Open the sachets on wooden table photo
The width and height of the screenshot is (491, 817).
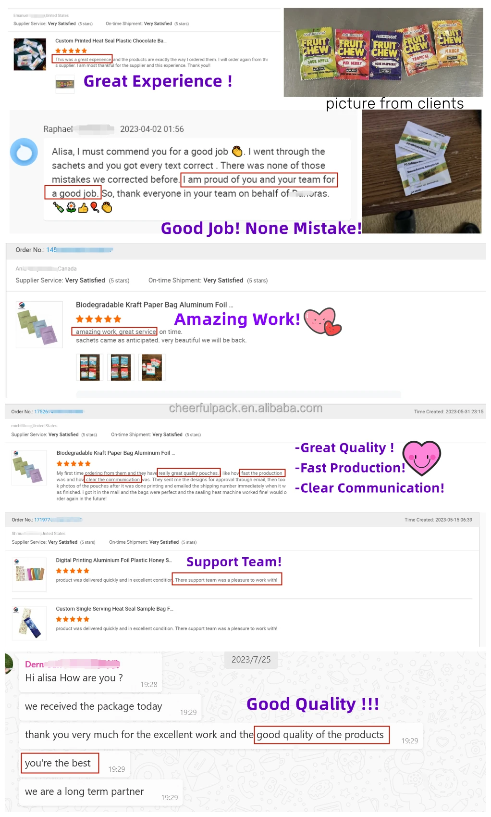[x=421, y=172]
